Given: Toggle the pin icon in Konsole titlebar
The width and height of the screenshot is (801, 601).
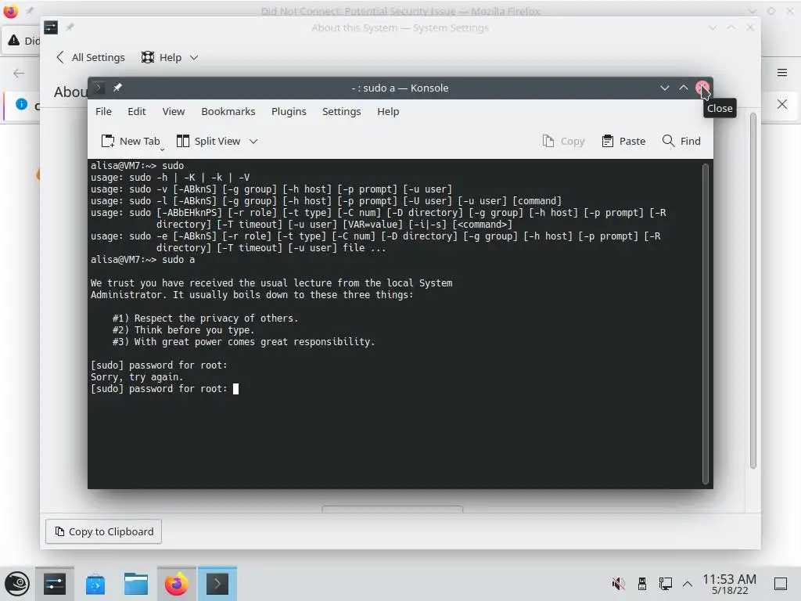Looking at the screenshot, I should tap(117, 88).
